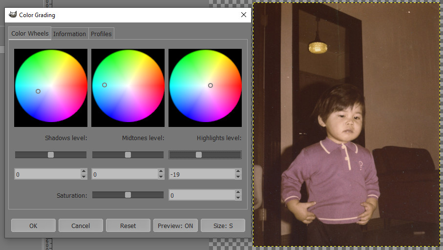Image resolution: width=443 pixels, height=250 pixels.
Task: Toggle the Preview: ON button
Action: point(175,226)
